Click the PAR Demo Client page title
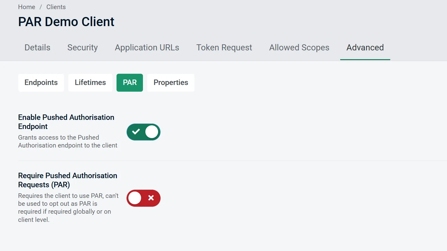This screenshot has height=251, width=447. pos(66,21)
